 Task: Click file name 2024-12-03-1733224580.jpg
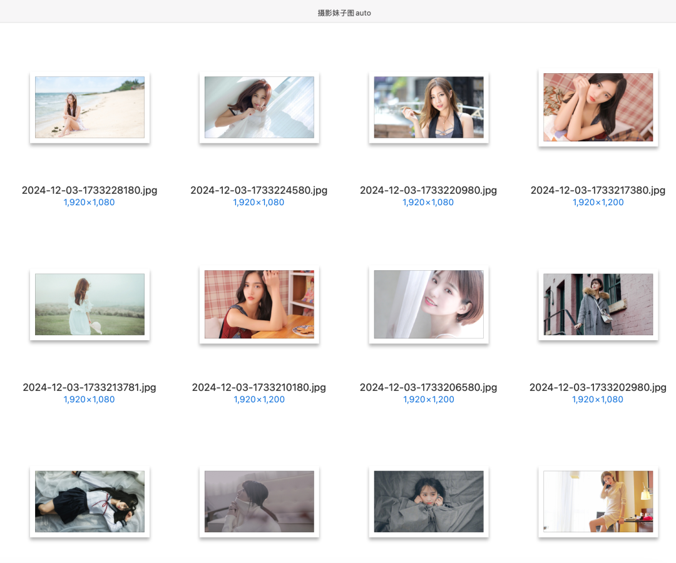click(259, 190)
